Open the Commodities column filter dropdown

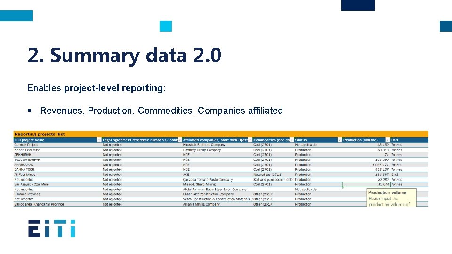(x=292, y=140)
